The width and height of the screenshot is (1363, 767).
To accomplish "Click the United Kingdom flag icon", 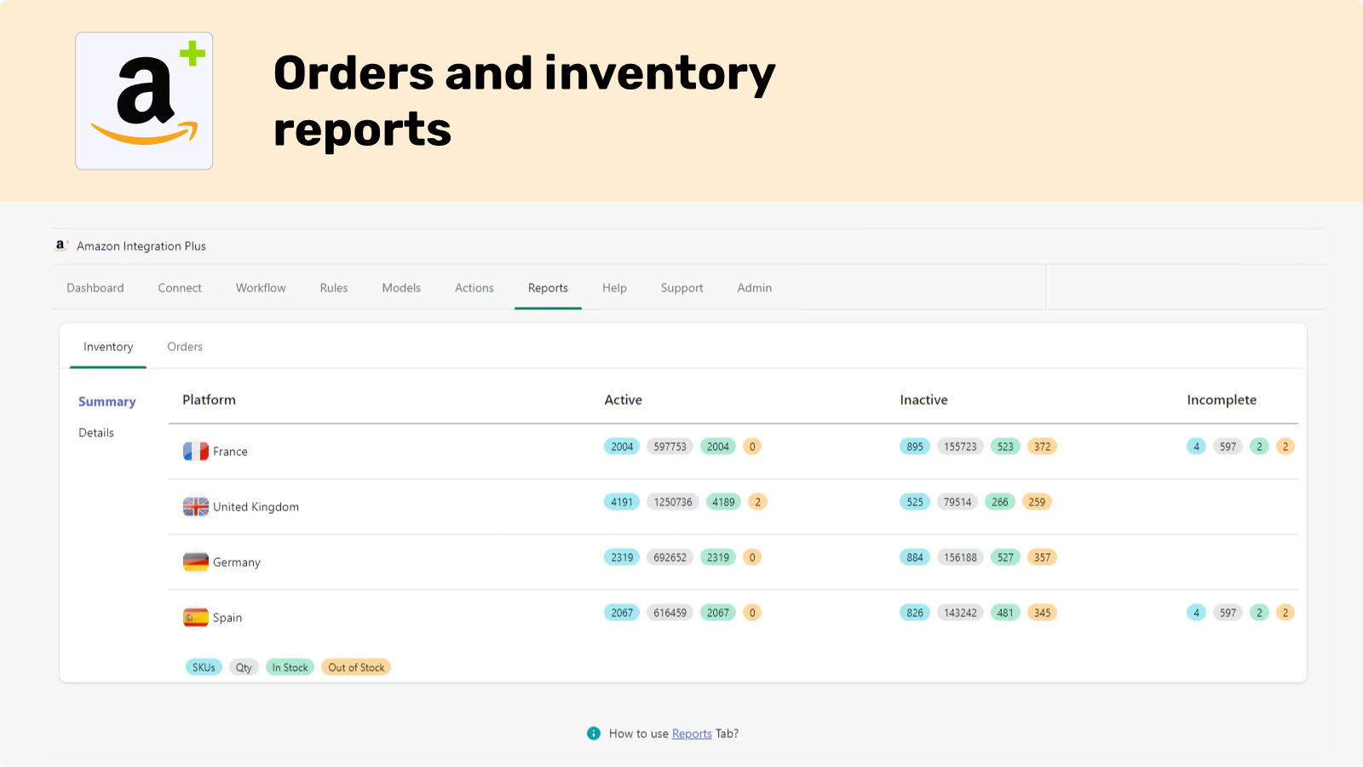I will 196,506.
